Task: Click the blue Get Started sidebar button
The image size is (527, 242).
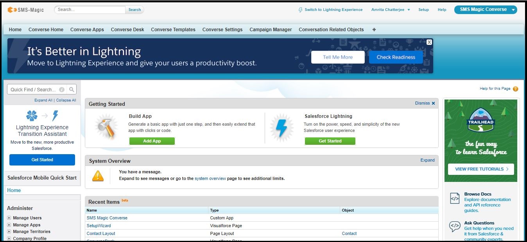Action: pos(42,160)
